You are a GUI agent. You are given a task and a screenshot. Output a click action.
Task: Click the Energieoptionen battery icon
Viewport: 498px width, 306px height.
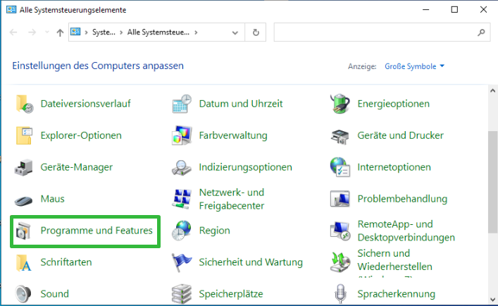340,104
